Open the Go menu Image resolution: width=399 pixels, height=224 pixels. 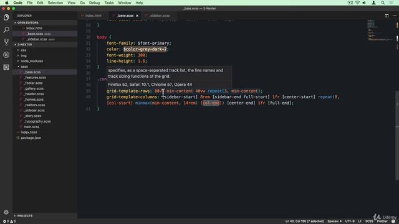[82, 2]
